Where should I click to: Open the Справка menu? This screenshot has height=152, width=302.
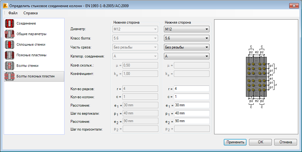31,13
